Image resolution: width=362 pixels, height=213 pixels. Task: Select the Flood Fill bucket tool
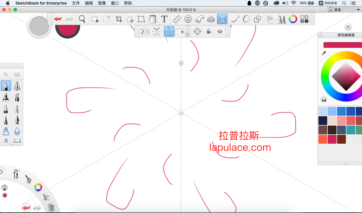(x=153, y=19)
